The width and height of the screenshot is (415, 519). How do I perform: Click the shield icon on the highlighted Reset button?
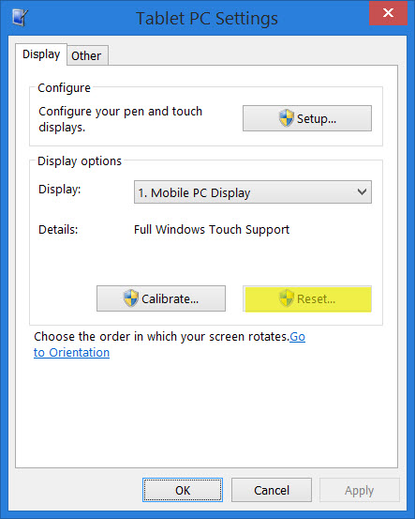[x=286, y=298]
